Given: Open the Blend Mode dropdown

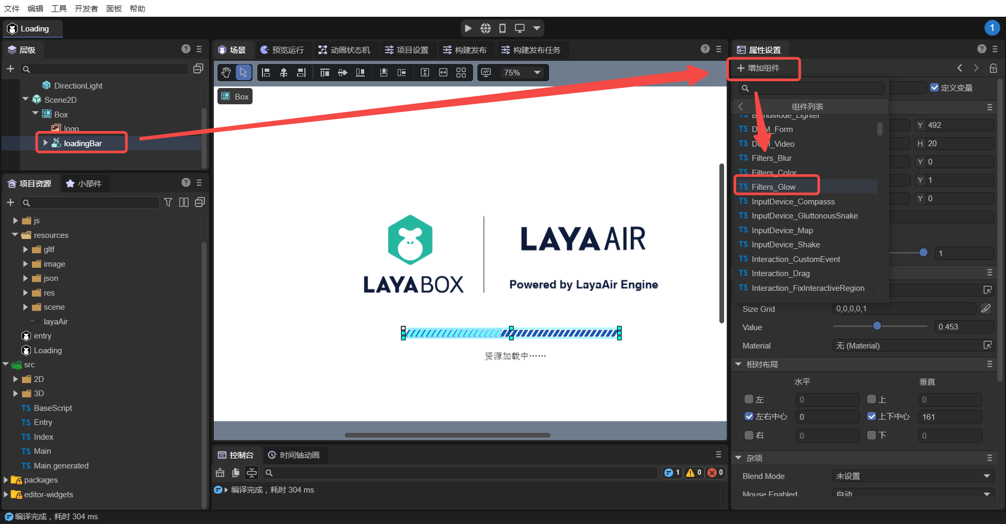Looking at the screenshot, I should tap(912, 476).
